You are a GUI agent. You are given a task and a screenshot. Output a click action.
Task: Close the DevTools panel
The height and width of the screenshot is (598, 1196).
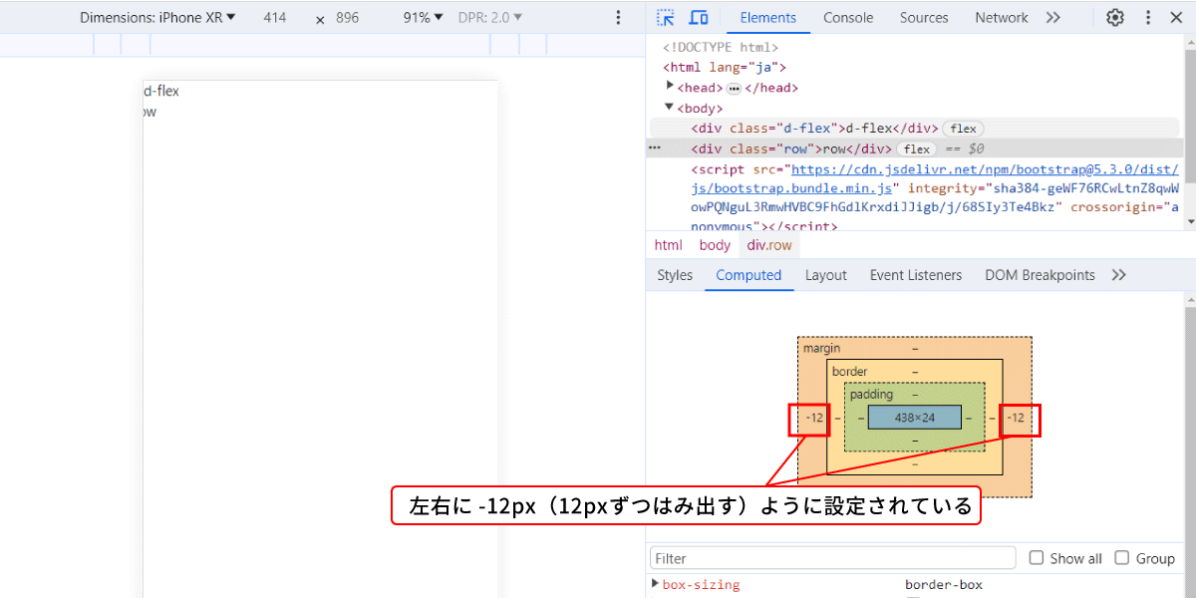[x=1176, y=18]
